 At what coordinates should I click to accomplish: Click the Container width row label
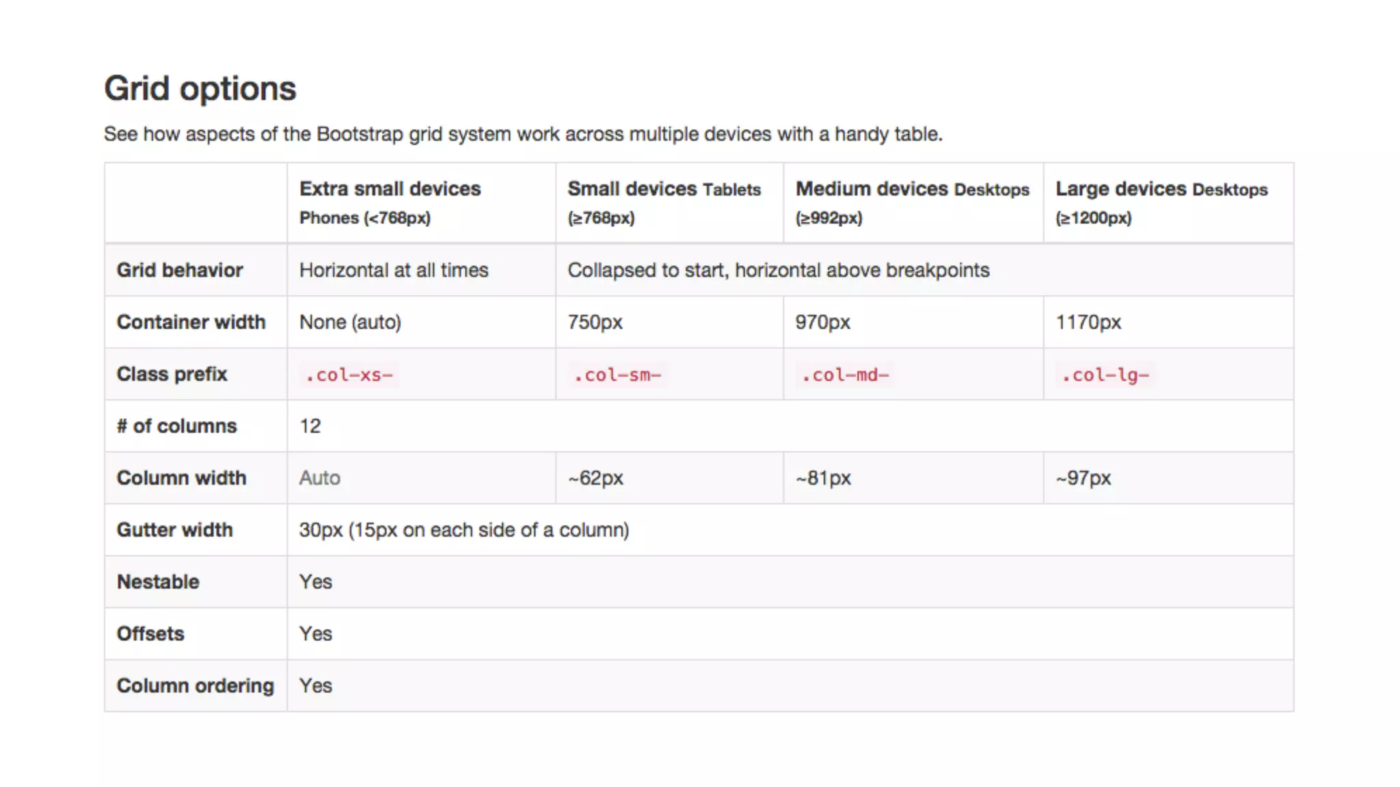click(191, 322)
